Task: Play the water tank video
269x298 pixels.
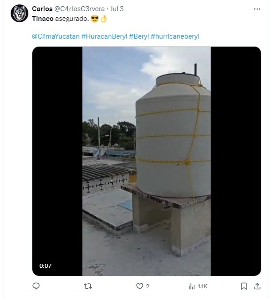Action: tap(146, 161)
